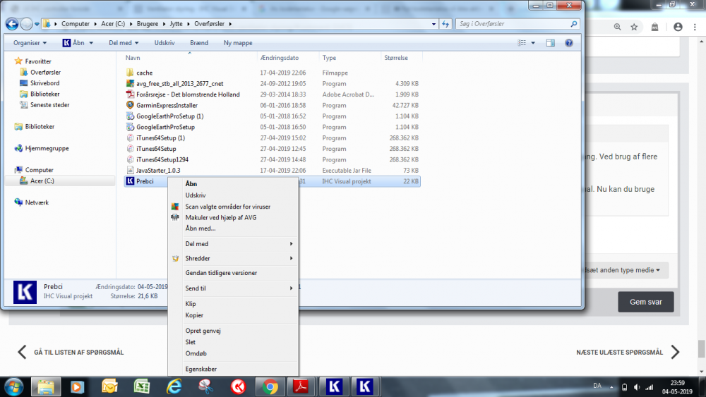This screenshot has width=706, height=397.
Task: Select the GarminExpressInstaller file
Action: tap(167, 105)
